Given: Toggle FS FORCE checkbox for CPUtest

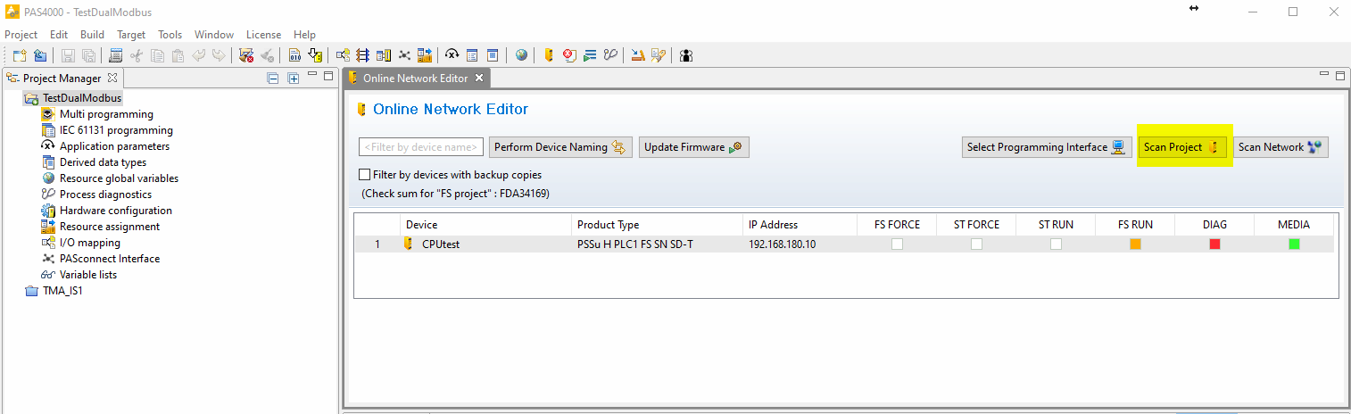Looking at the screenshot, I should pos(897,244).
